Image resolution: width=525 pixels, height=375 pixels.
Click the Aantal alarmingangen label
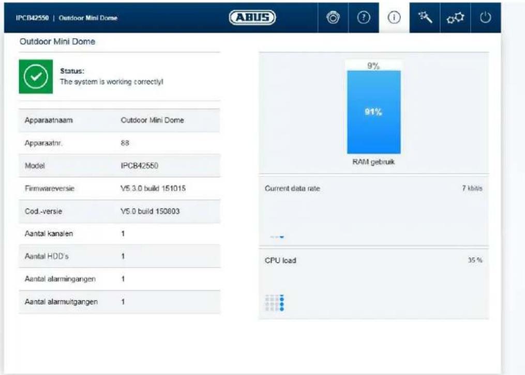click(61, 279)
